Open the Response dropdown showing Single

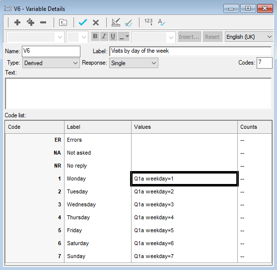(x=134, y=63)
